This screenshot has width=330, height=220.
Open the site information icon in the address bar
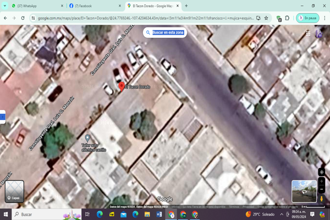33,18
